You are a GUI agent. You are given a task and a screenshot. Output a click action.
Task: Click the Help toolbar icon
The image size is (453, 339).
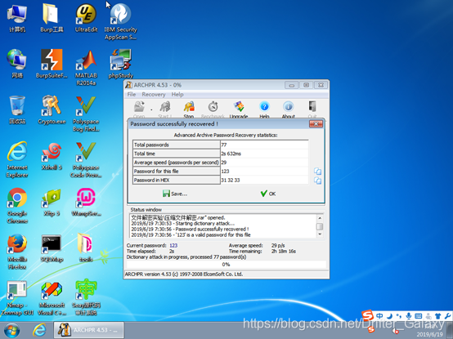[x=264, y=109]
